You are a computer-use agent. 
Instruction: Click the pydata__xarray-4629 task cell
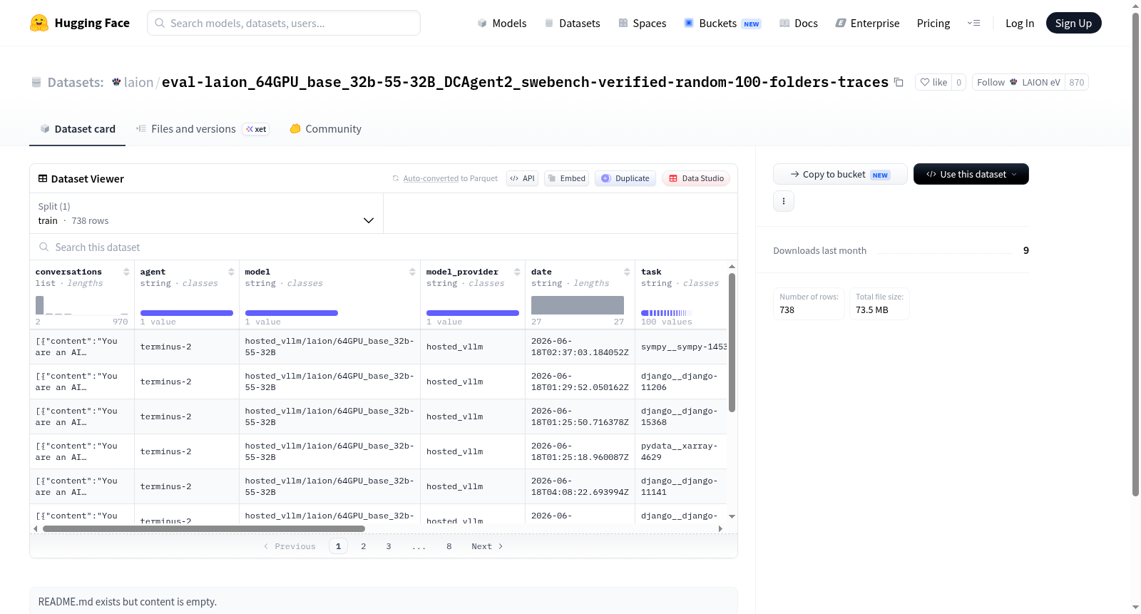pos(680,452)
